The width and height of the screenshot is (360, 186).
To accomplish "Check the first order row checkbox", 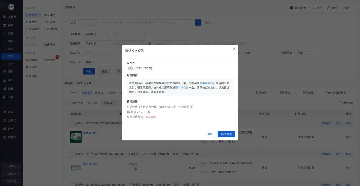I will pyautogui.click(x=72, y=123).
